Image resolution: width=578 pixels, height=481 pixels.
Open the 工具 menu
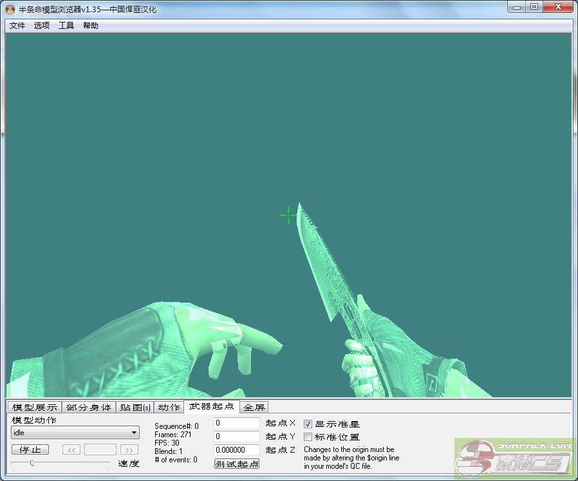point(66,26)
